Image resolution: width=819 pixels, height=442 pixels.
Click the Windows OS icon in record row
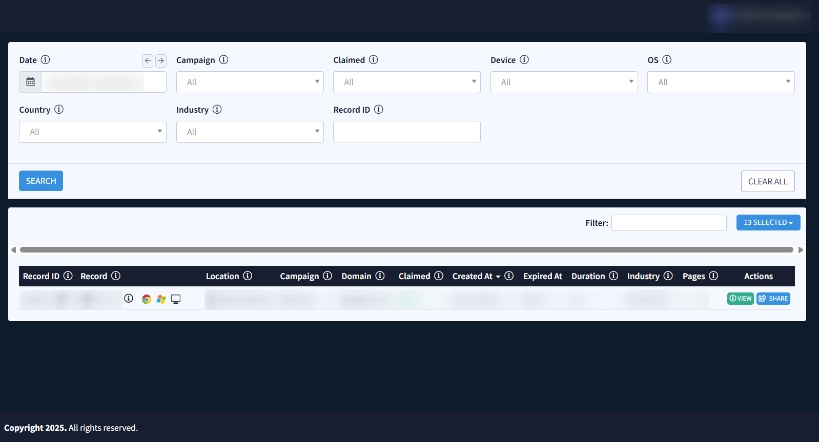click(x=161, y=299)
